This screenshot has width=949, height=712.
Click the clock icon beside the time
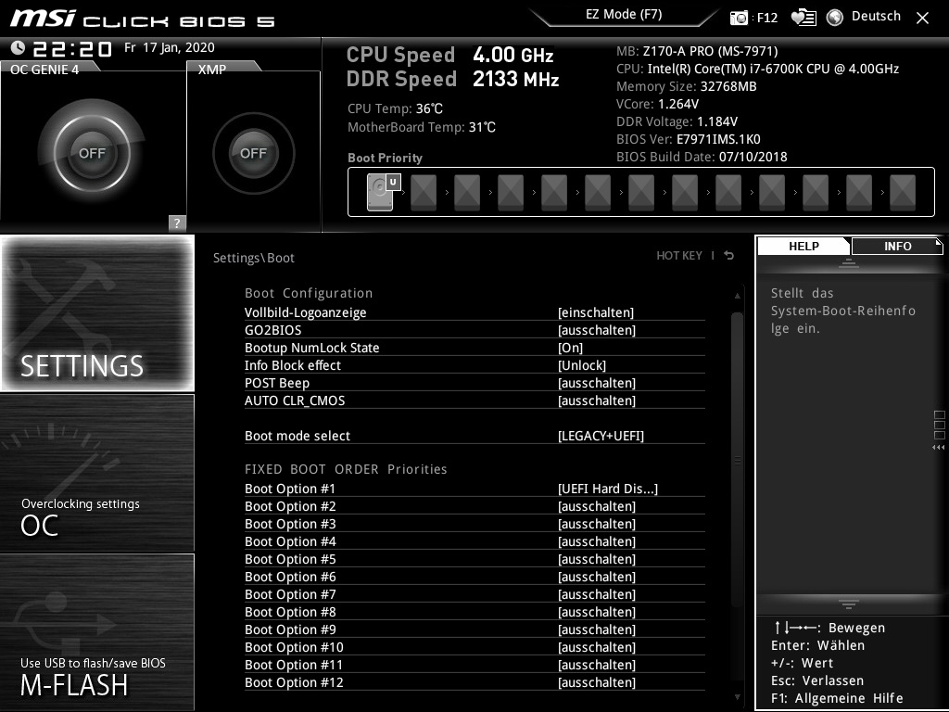click(x=18, y=48)
